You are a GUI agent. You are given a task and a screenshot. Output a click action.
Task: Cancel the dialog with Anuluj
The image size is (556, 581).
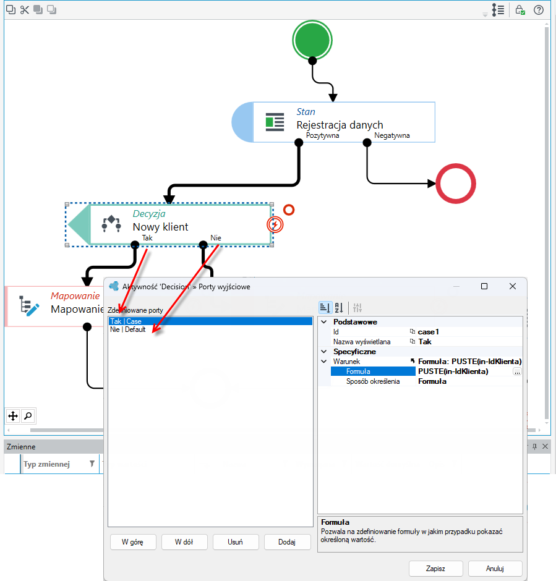point(495,569)
